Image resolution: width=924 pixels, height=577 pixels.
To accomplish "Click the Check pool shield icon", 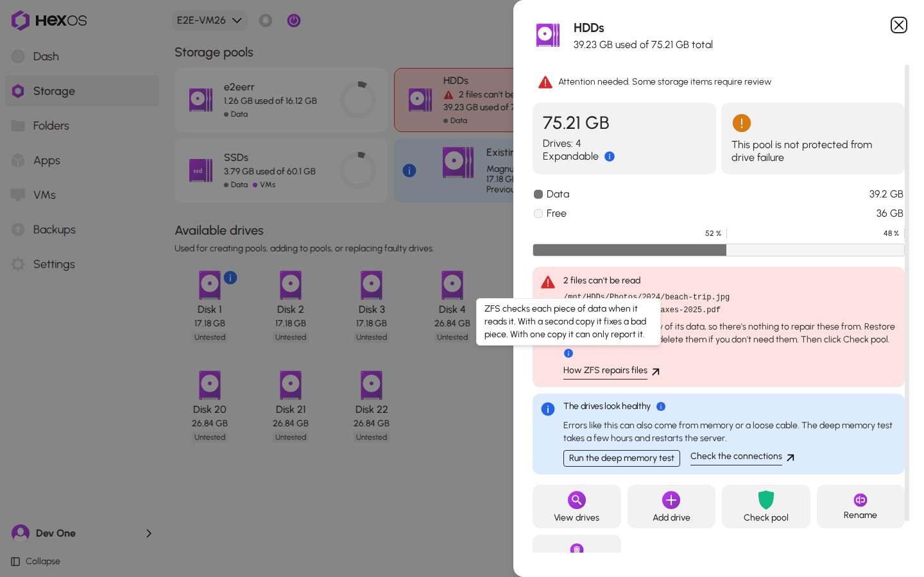I will pyautogui.click(x=766, y=500).
